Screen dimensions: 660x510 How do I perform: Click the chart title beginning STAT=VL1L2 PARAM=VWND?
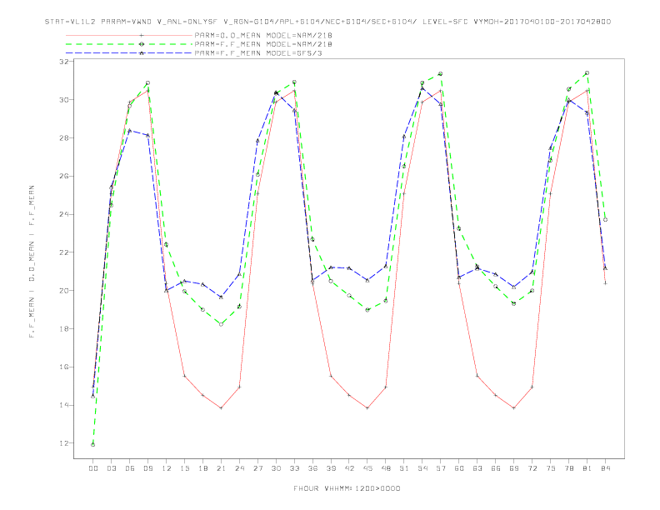pos(327,22)
